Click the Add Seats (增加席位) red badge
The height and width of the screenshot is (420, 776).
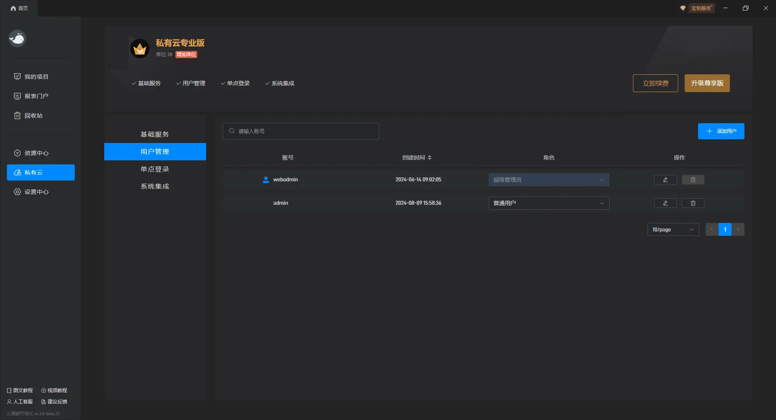[x=186, y=55]
